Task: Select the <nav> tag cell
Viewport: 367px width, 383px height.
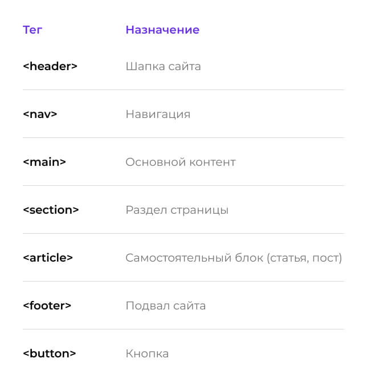Action: 40,114
